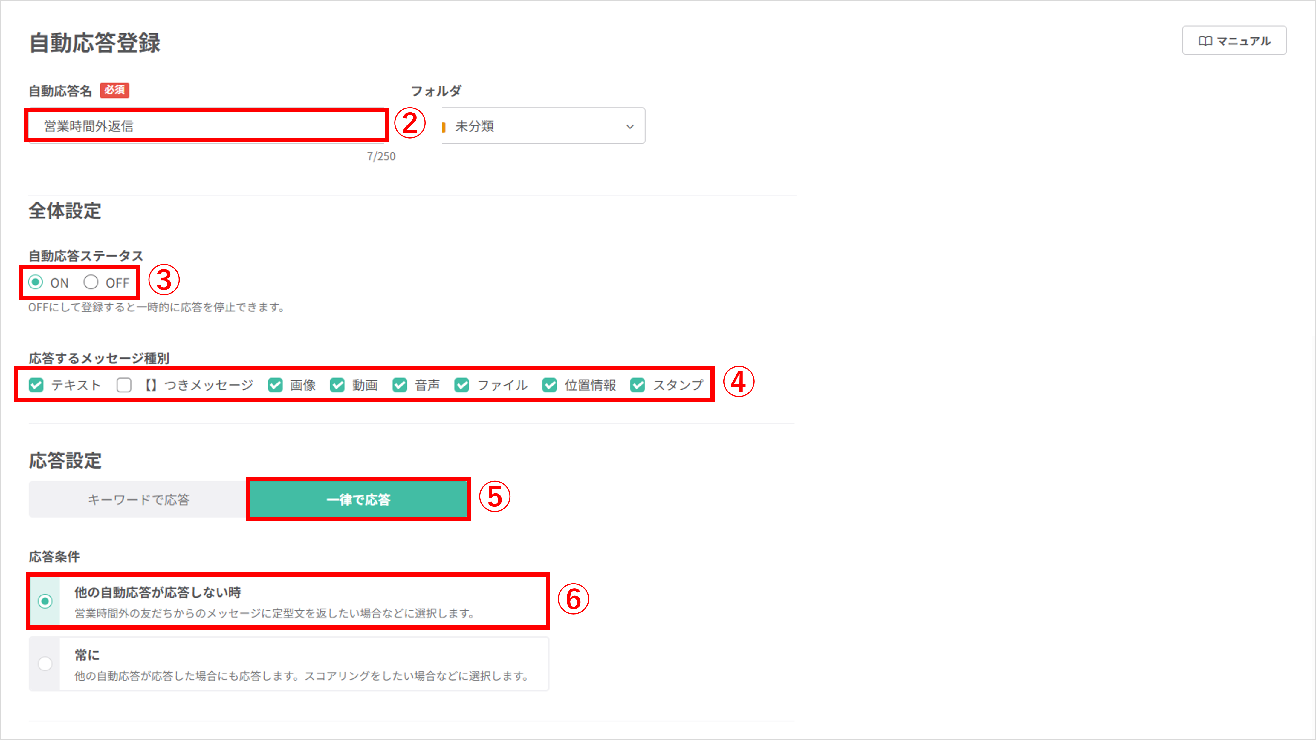Viewport: 1316px width, 740px height.
Task: Uncheck the テキスト message type checkbox
Action: coord(36,385)
